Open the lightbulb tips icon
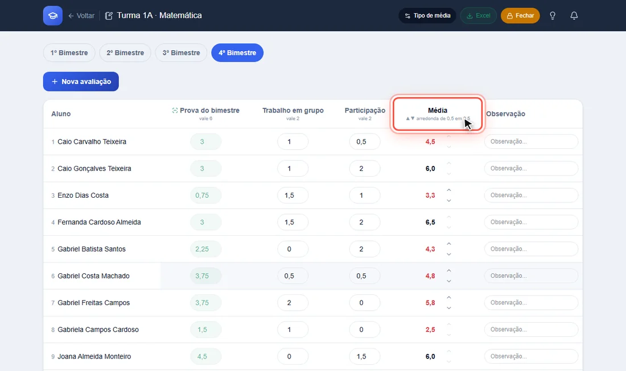 tap(553, 15)
